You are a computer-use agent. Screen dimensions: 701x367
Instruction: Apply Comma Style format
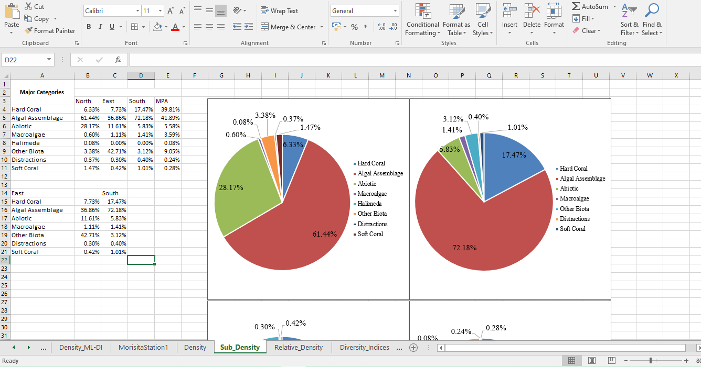(365, 27)
